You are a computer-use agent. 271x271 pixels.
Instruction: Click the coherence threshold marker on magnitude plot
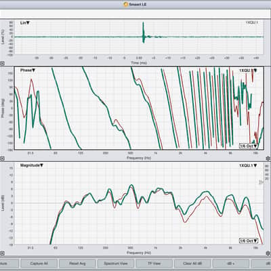261,182
